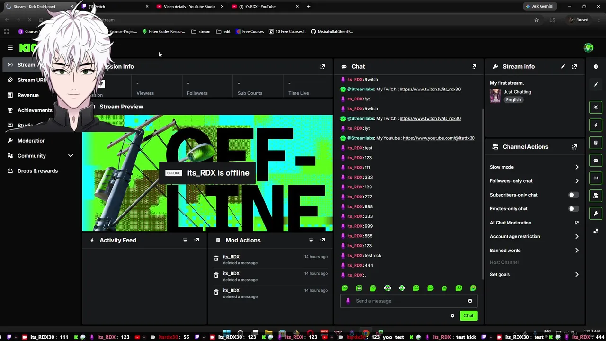Expand Set goals option
Screen dimensions: 606x341
[577, 275]
